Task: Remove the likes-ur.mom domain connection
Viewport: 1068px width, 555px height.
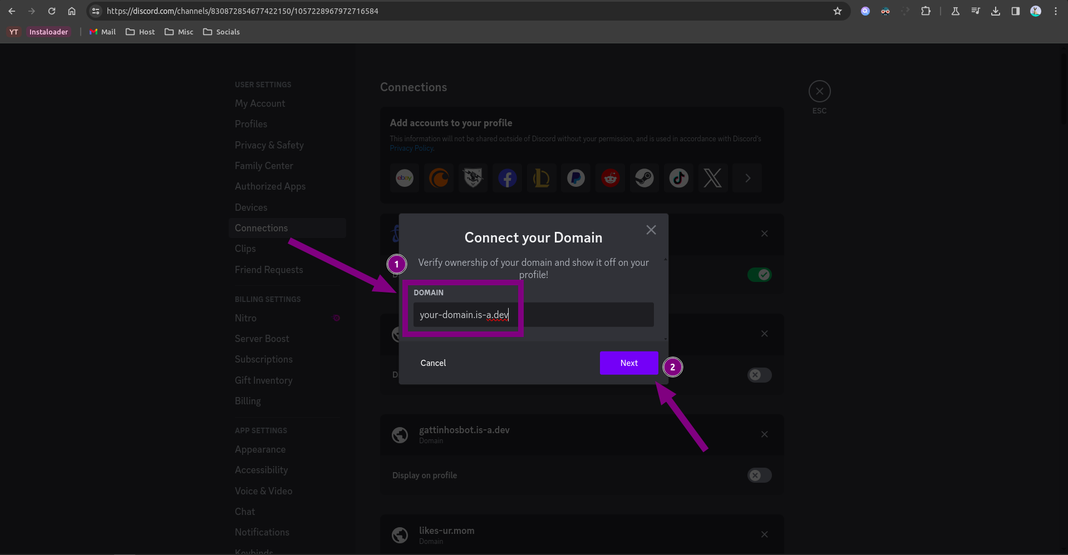Action: 764,534
